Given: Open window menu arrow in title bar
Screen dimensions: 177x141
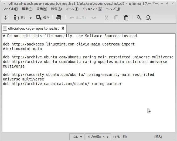Looking at the screenshot, I should pyautogui.click(x=4, y=3).
